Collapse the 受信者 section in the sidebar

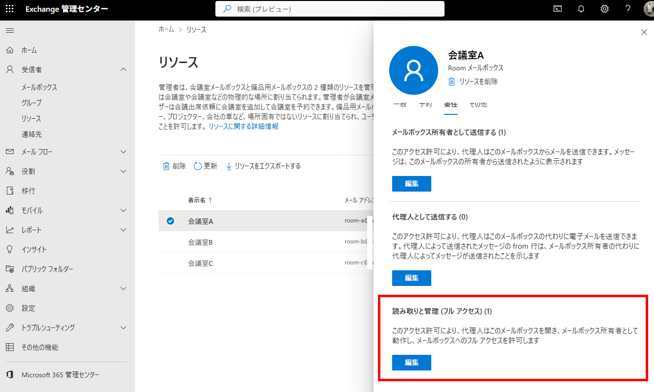pos(124,69)
